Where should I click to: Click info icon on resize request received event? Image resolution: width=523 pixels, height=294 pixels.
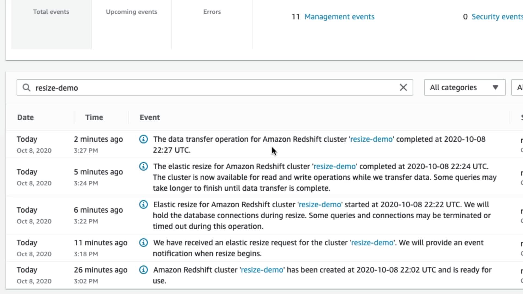[144, 243]
